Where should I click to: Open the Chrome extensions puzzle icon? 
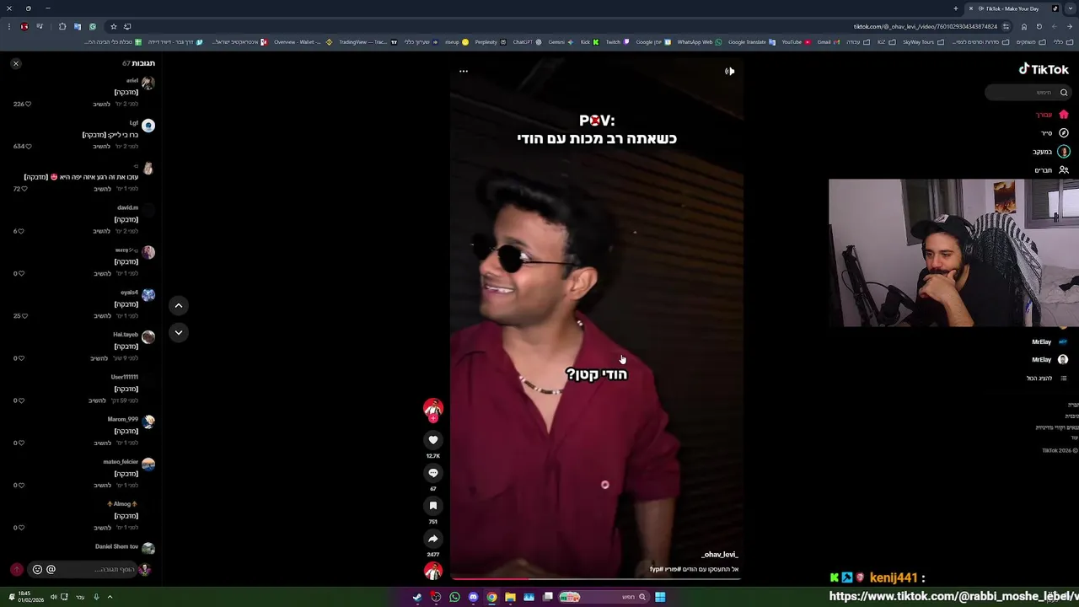point(62,26)
